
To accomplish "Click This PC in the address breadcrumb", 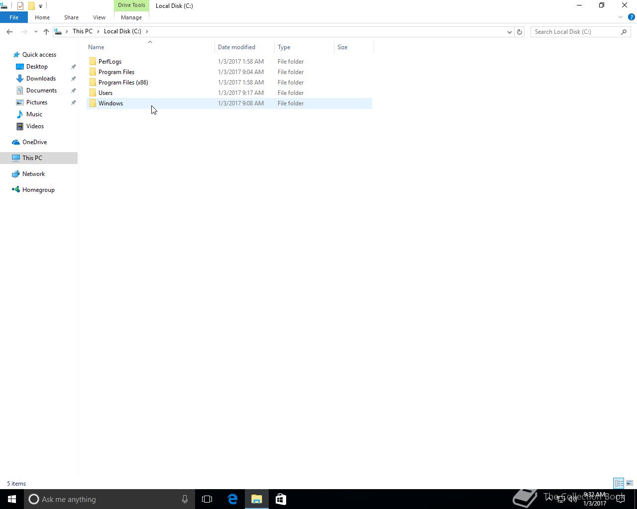I will [x=83, y=31].
